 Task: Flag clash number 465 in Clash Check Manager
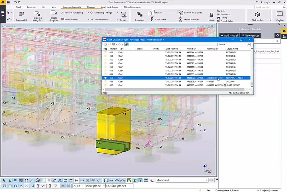click(105, 78)
